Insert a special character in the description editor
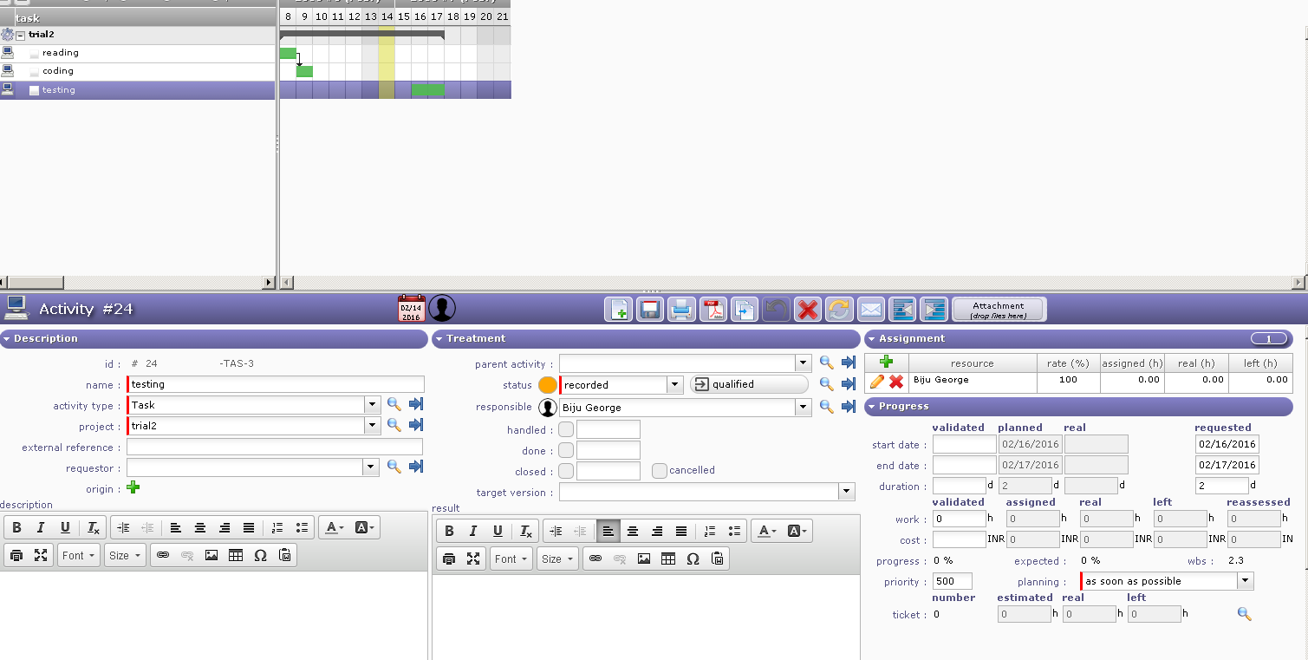 tap(260, 555)
